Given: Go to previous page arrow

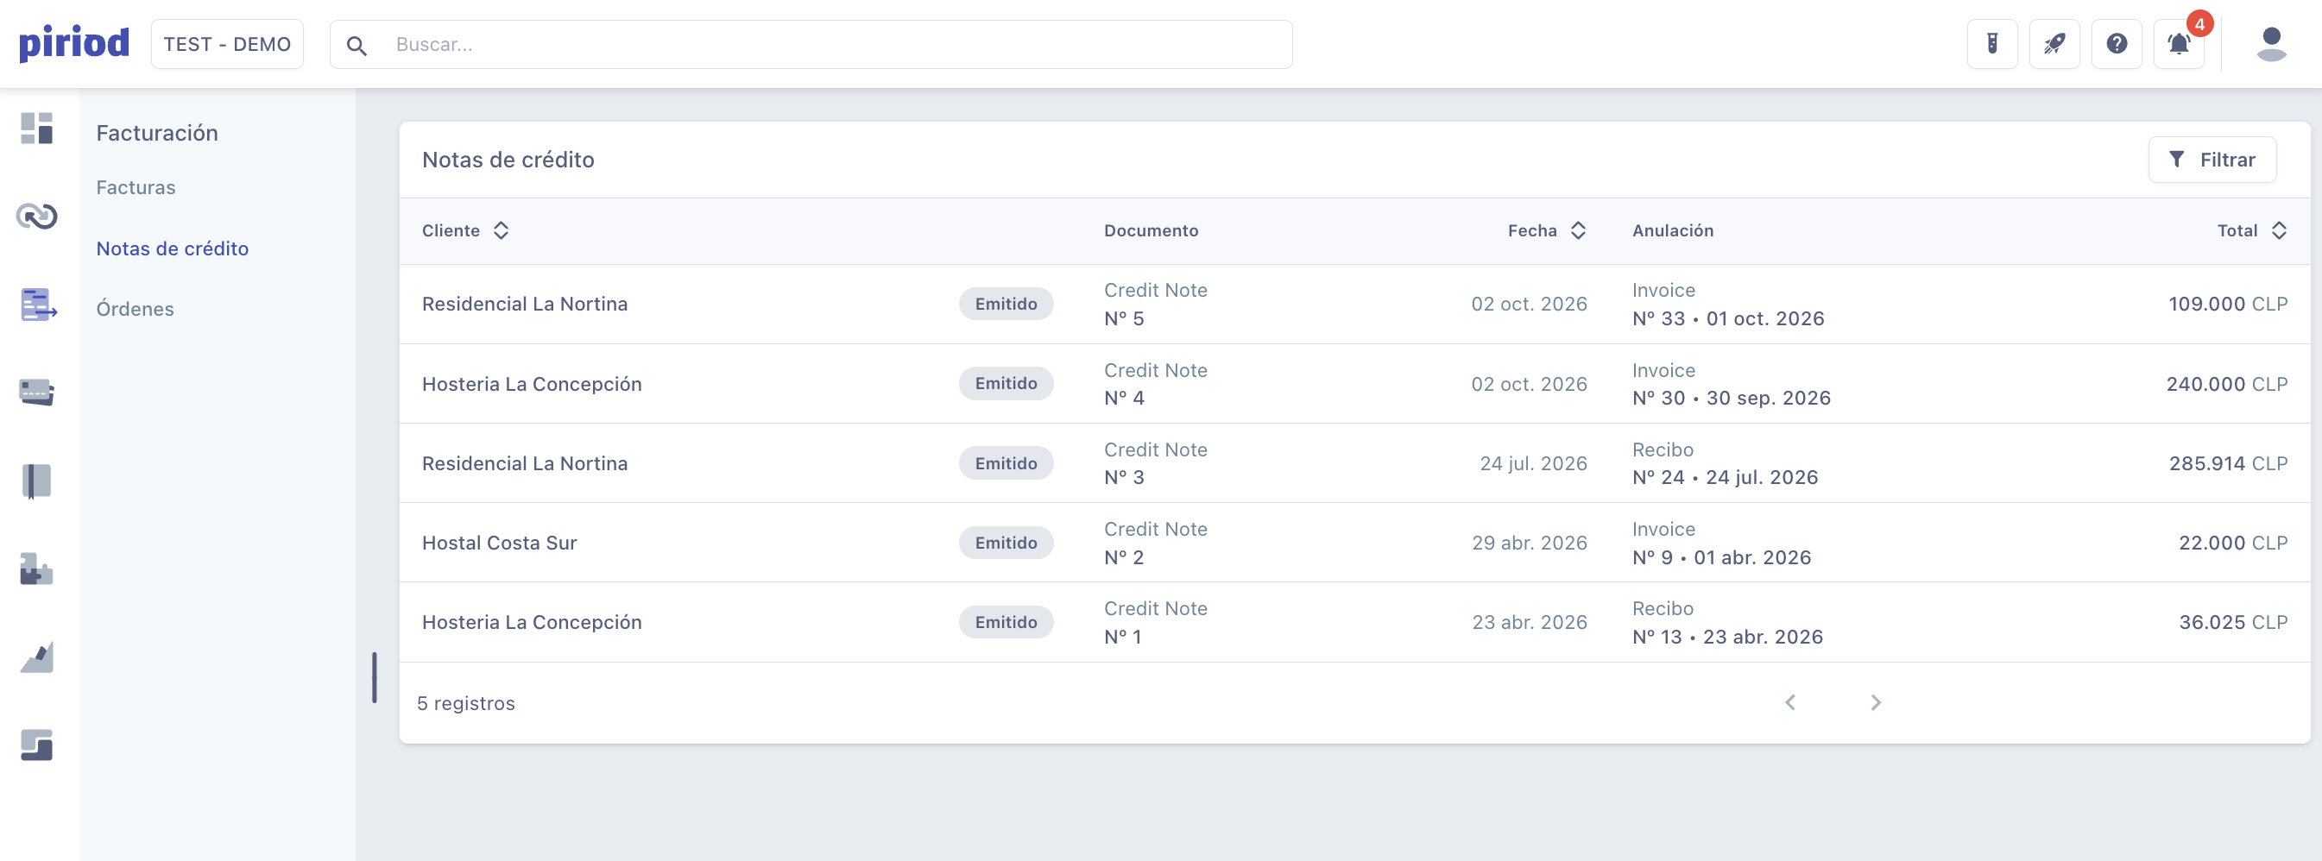Looking at the screenshot, I should [x=1790, y=702].
